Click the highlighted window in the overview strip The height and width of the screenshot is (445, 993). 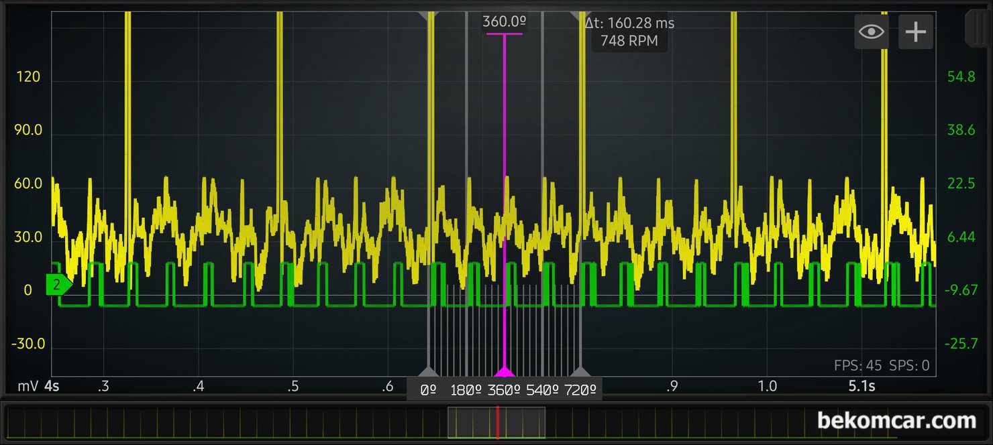(496, 423)
